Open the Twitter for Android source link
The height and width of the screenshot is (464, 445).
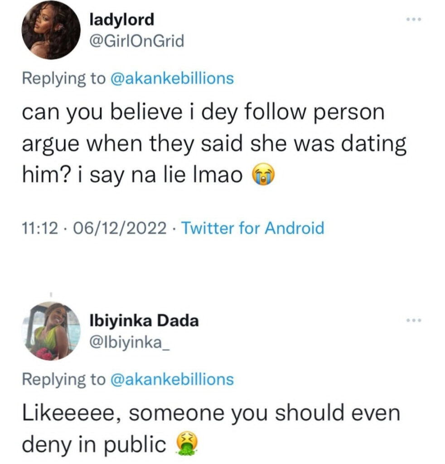[252, 227]
